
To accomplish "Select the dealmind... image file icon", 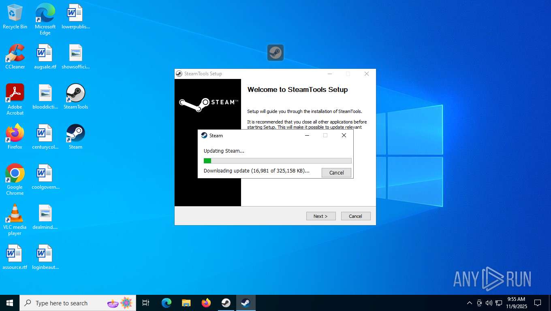I will 45,217.
